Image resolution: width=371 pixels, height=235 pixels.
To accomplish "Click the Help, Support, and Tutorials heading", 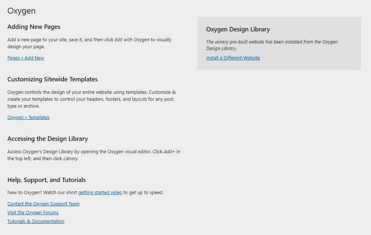I will pos(47,180).
